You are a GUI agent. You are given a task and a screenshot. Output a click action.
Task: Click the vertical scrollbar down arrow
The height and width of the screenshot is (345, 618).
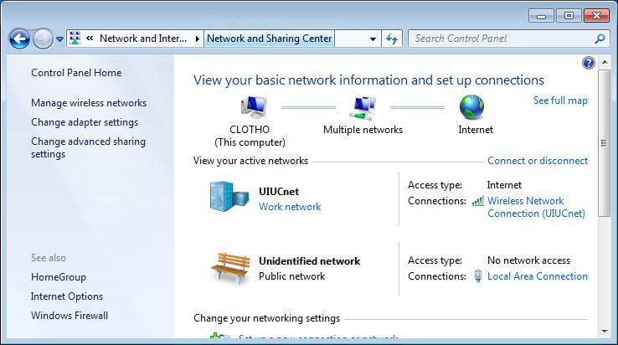coord(605,334)
